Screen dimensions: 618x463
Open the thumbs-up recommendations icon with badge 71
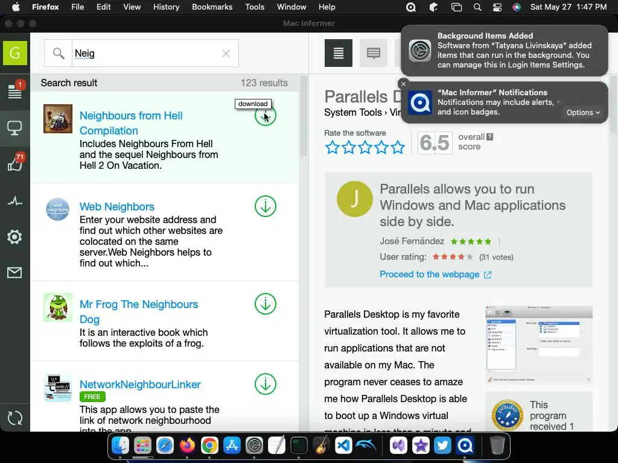coord(15,162)
